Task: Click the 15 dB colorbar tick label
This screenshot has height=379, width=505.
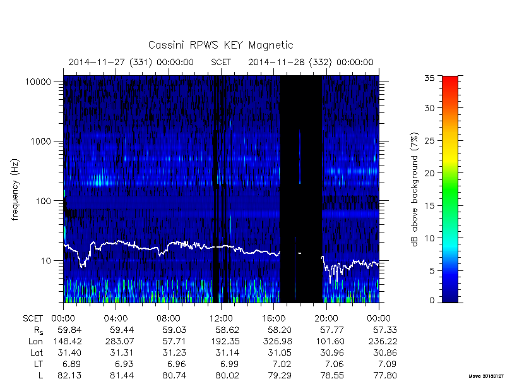Action: pos(429,206)
